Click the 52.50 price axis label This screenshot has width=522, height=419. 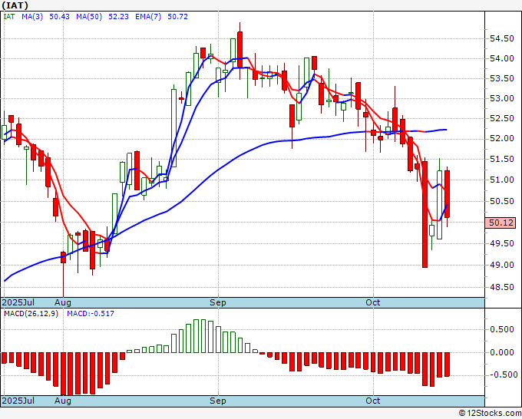click(x=502, y=118)
